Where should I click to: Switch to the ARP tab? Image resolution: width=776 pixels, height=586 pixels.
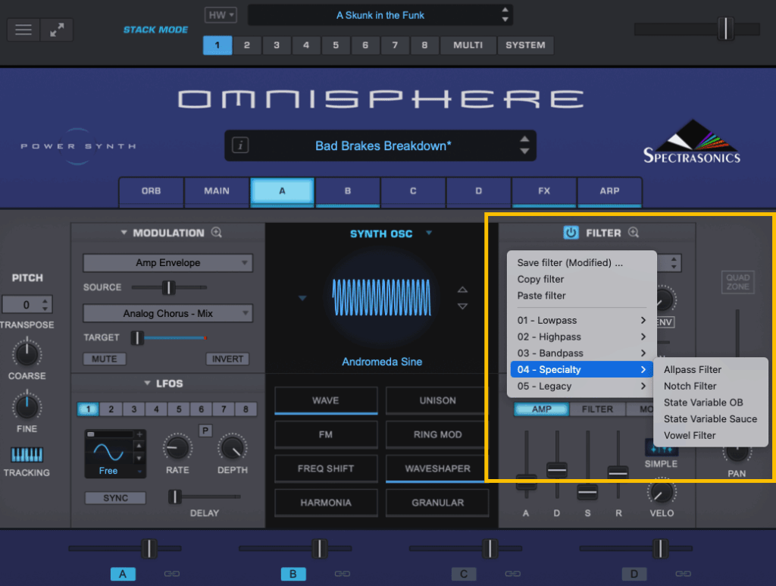pyautogui.click(x=609, y=192)
